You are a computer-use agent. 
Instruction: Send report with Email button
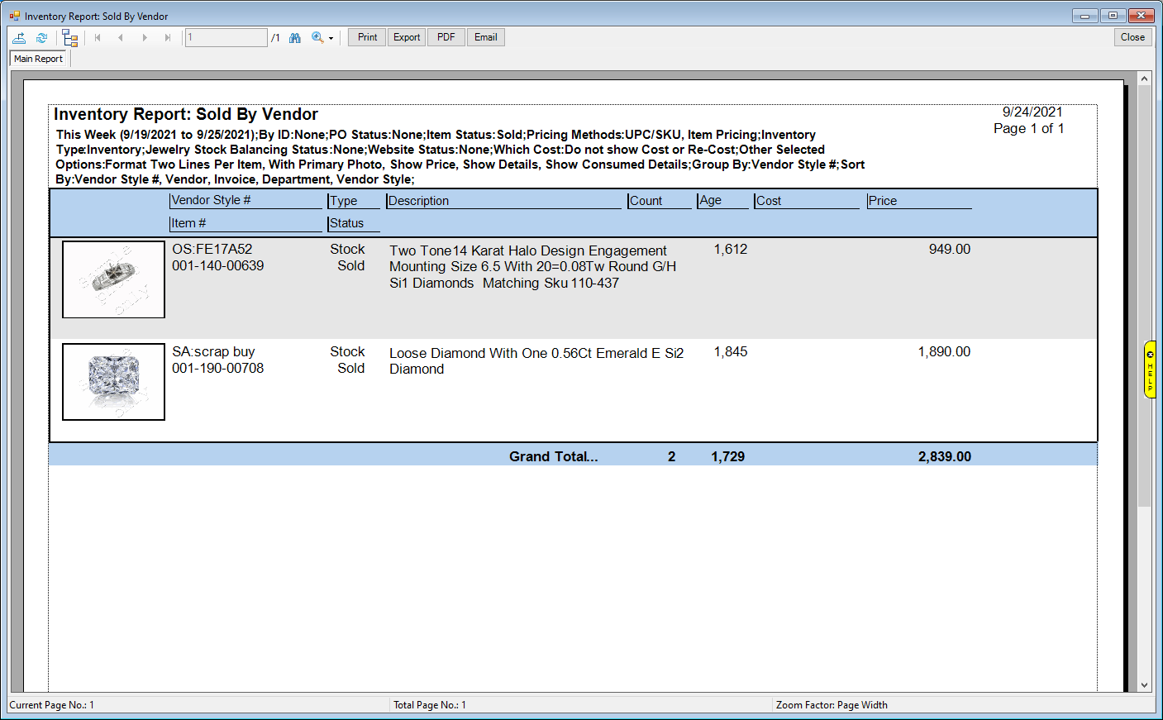tap(485, 37)
